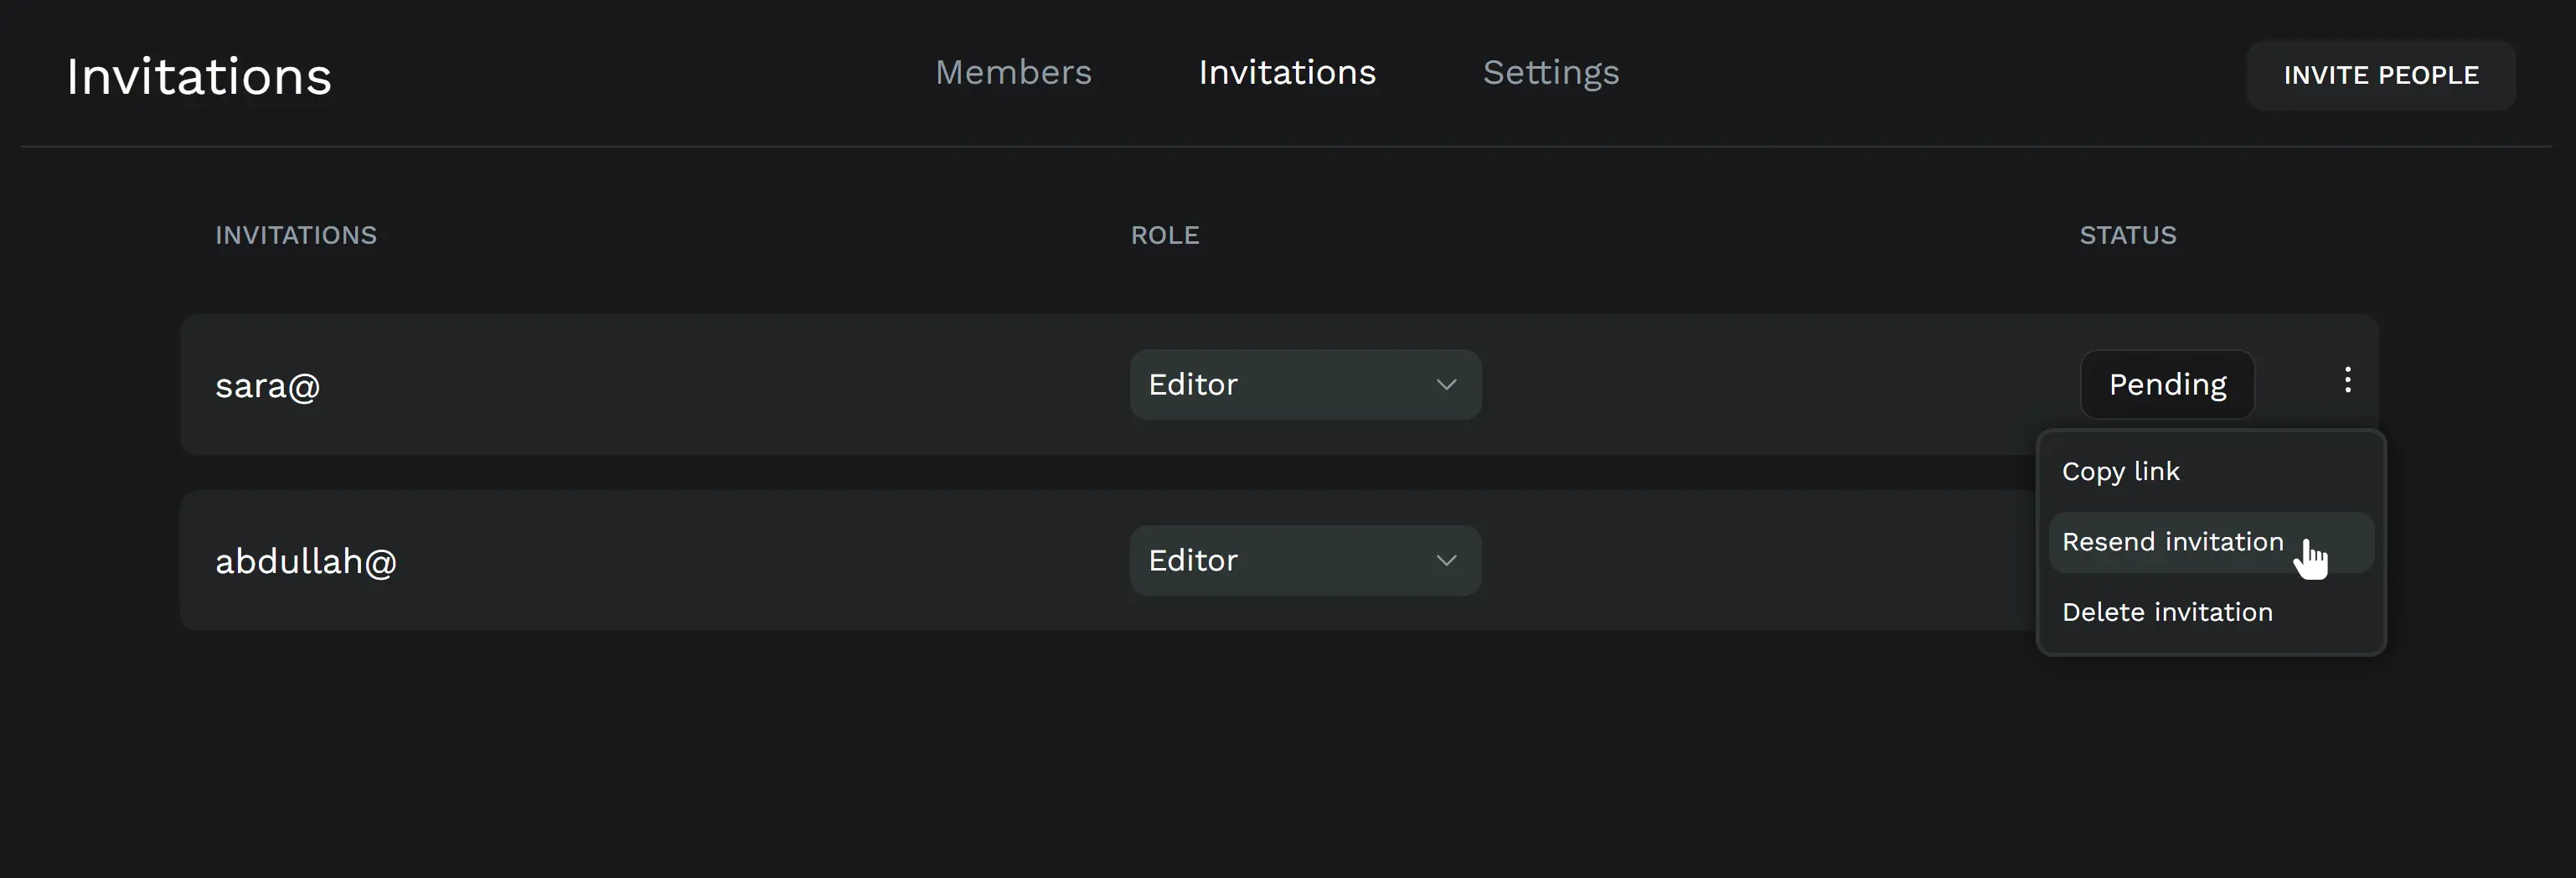
Task: Click the STATUS column header
Action: pyautogui.click(x=2127, y=235)
